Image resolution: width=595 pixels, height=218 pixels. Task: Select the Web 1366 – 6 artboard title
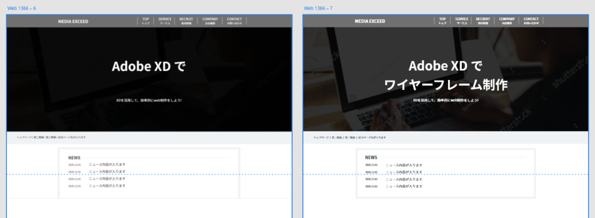21,8
